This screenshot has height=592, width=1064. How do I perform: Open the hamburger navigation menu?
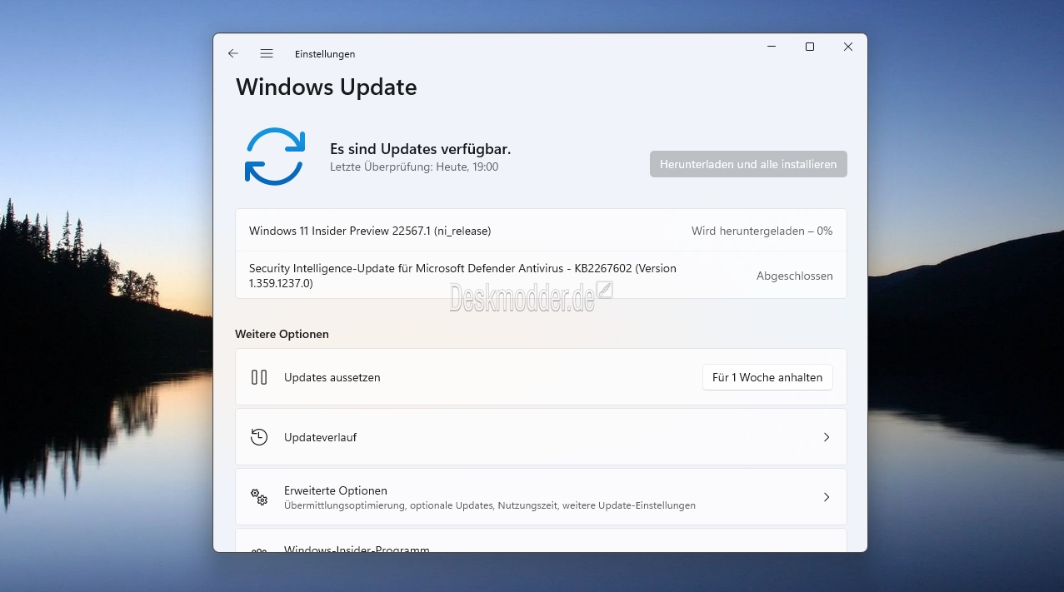267,53
